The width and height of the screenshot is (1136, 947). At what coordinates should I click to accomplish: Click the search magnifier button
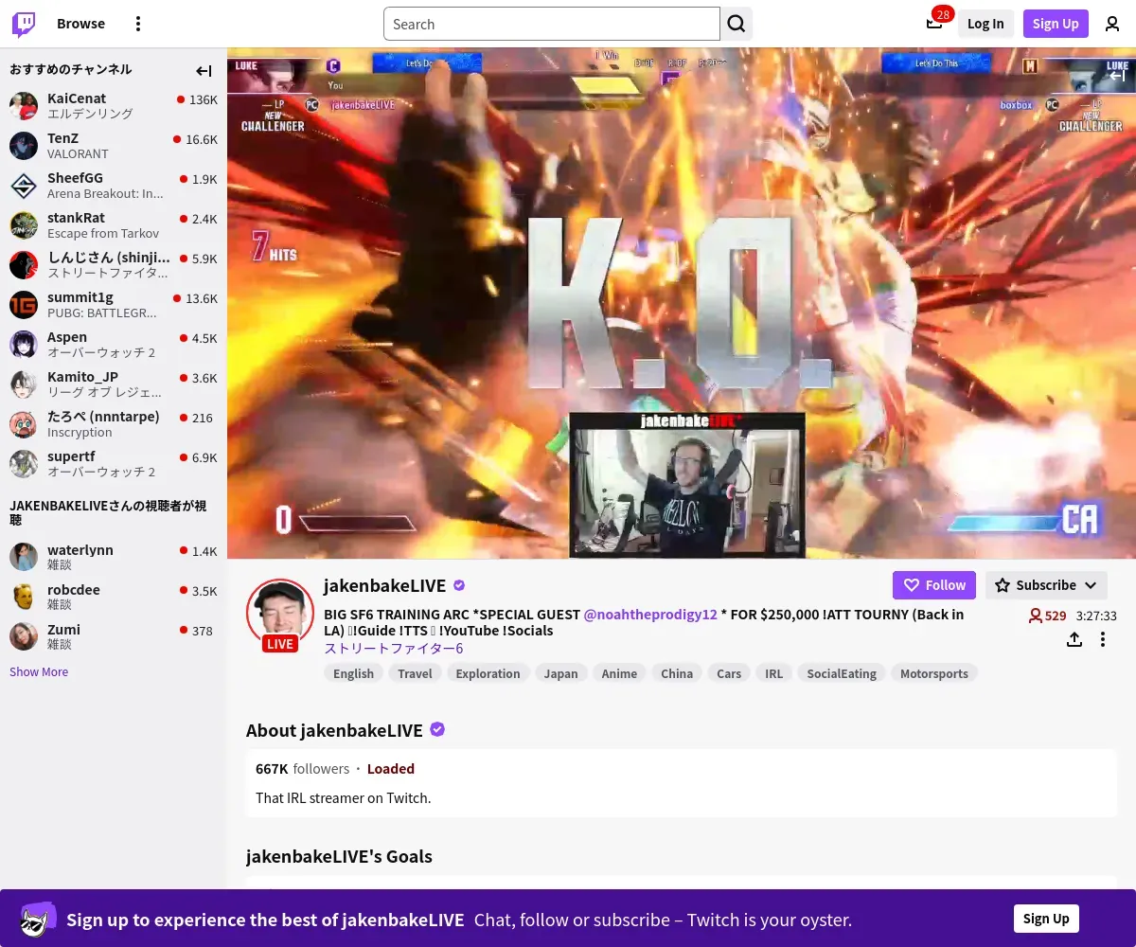(737, 24)
